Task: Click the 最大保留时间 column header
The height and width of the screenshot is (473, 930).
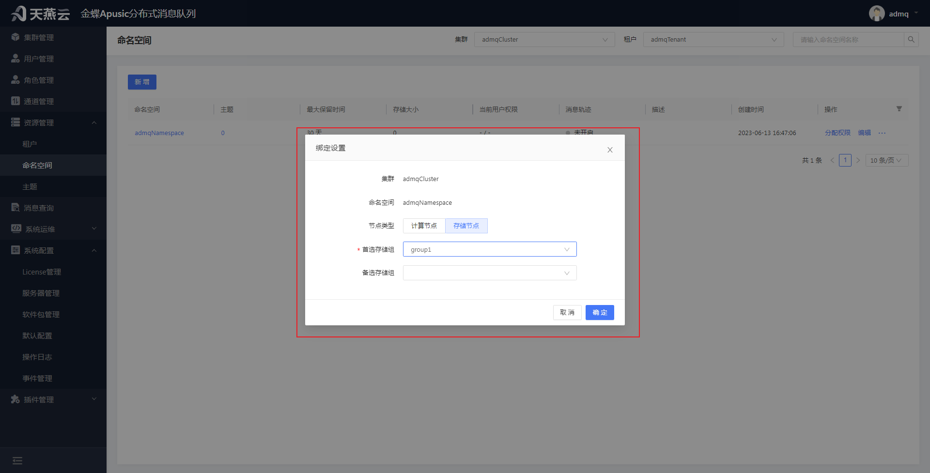Action: pos(326,109)
